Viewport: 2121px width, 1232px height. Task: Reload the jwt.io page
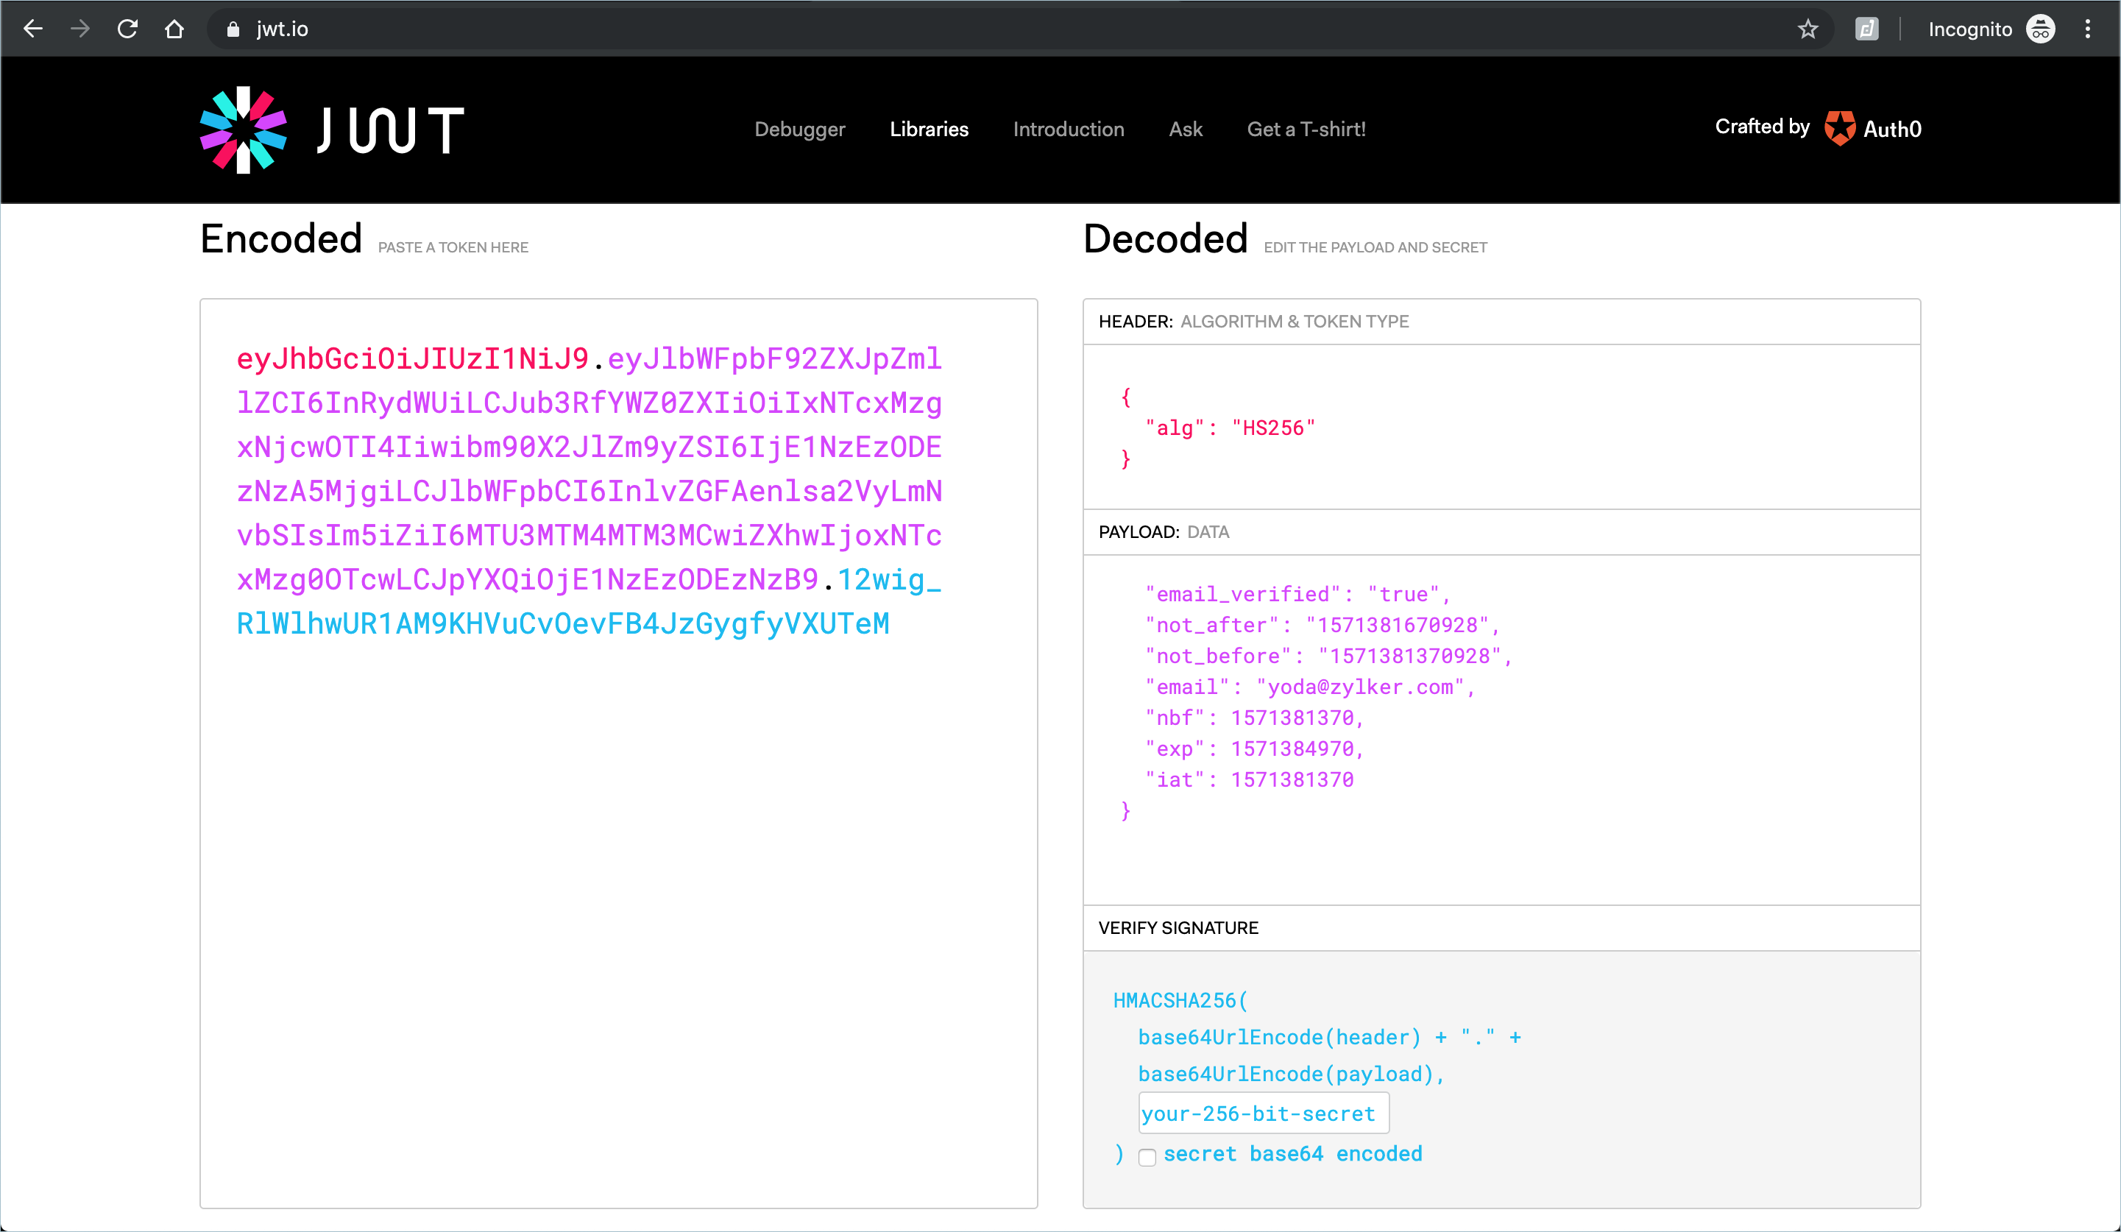pyautogui.click(x=127, y=29)
